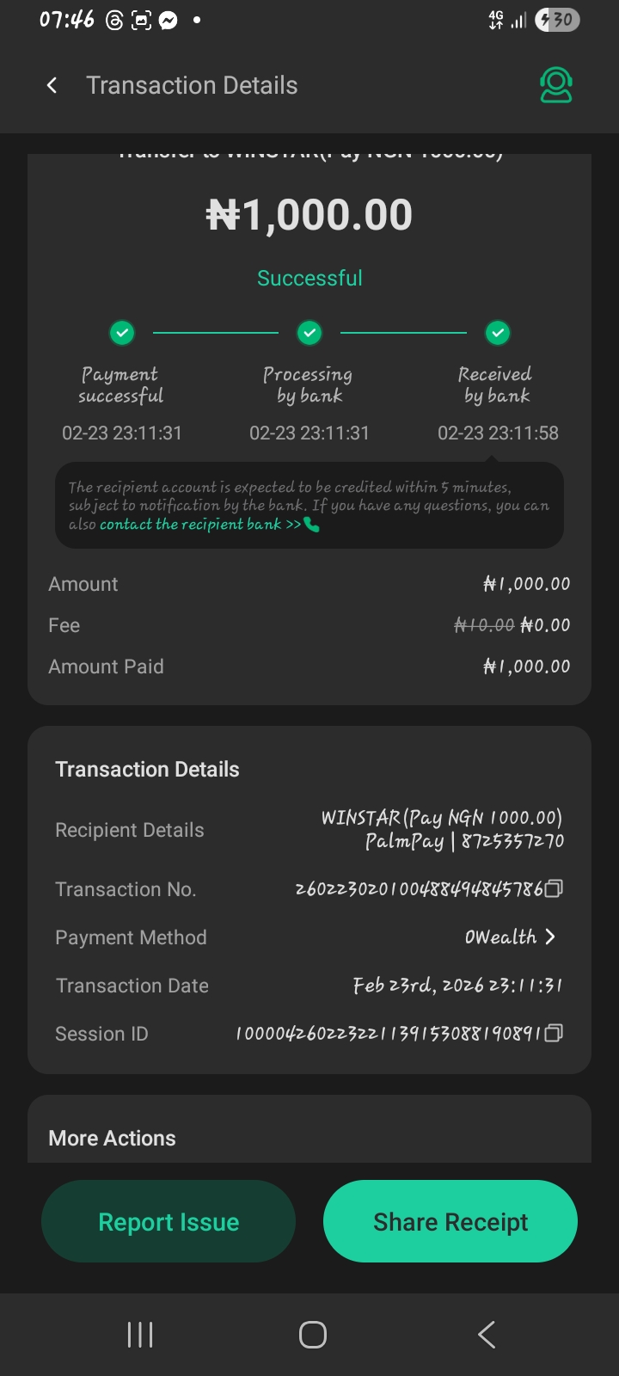Select the Session ID value text
The image size is (619, 1376).
coord(389,1034)
